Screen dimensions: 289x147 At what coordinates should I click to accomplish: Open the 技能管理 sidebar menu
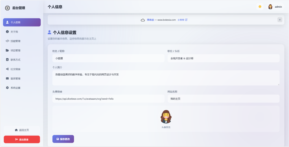[x=22, y=41]
